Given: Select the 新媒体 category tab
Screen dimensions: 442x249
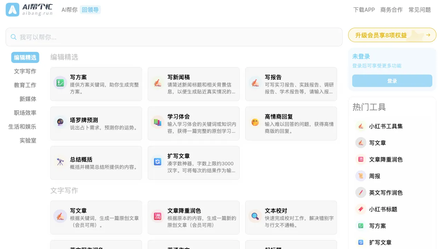Looking at the screenshot, I should point(28,99).
